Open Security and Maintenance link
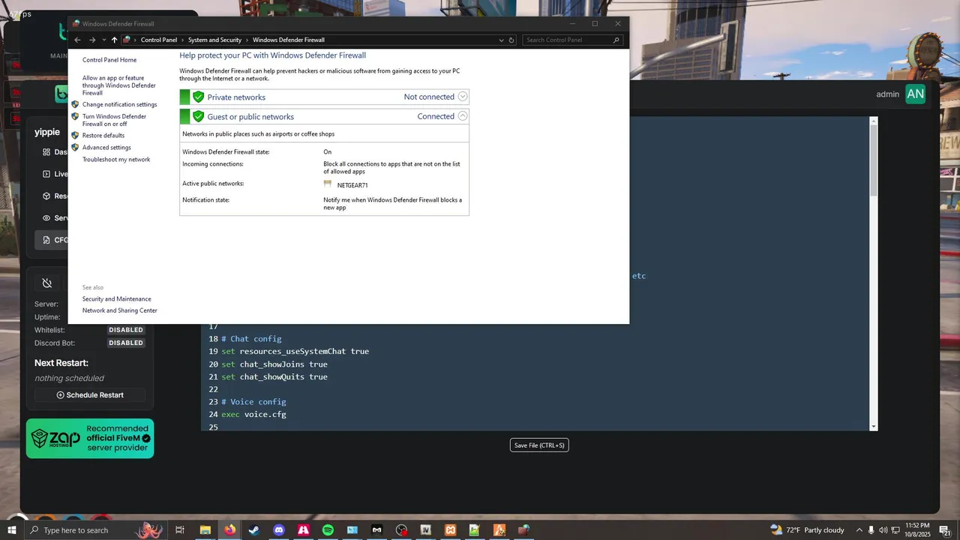The width and height of the screenshot is (960, 540). (117, 299)
